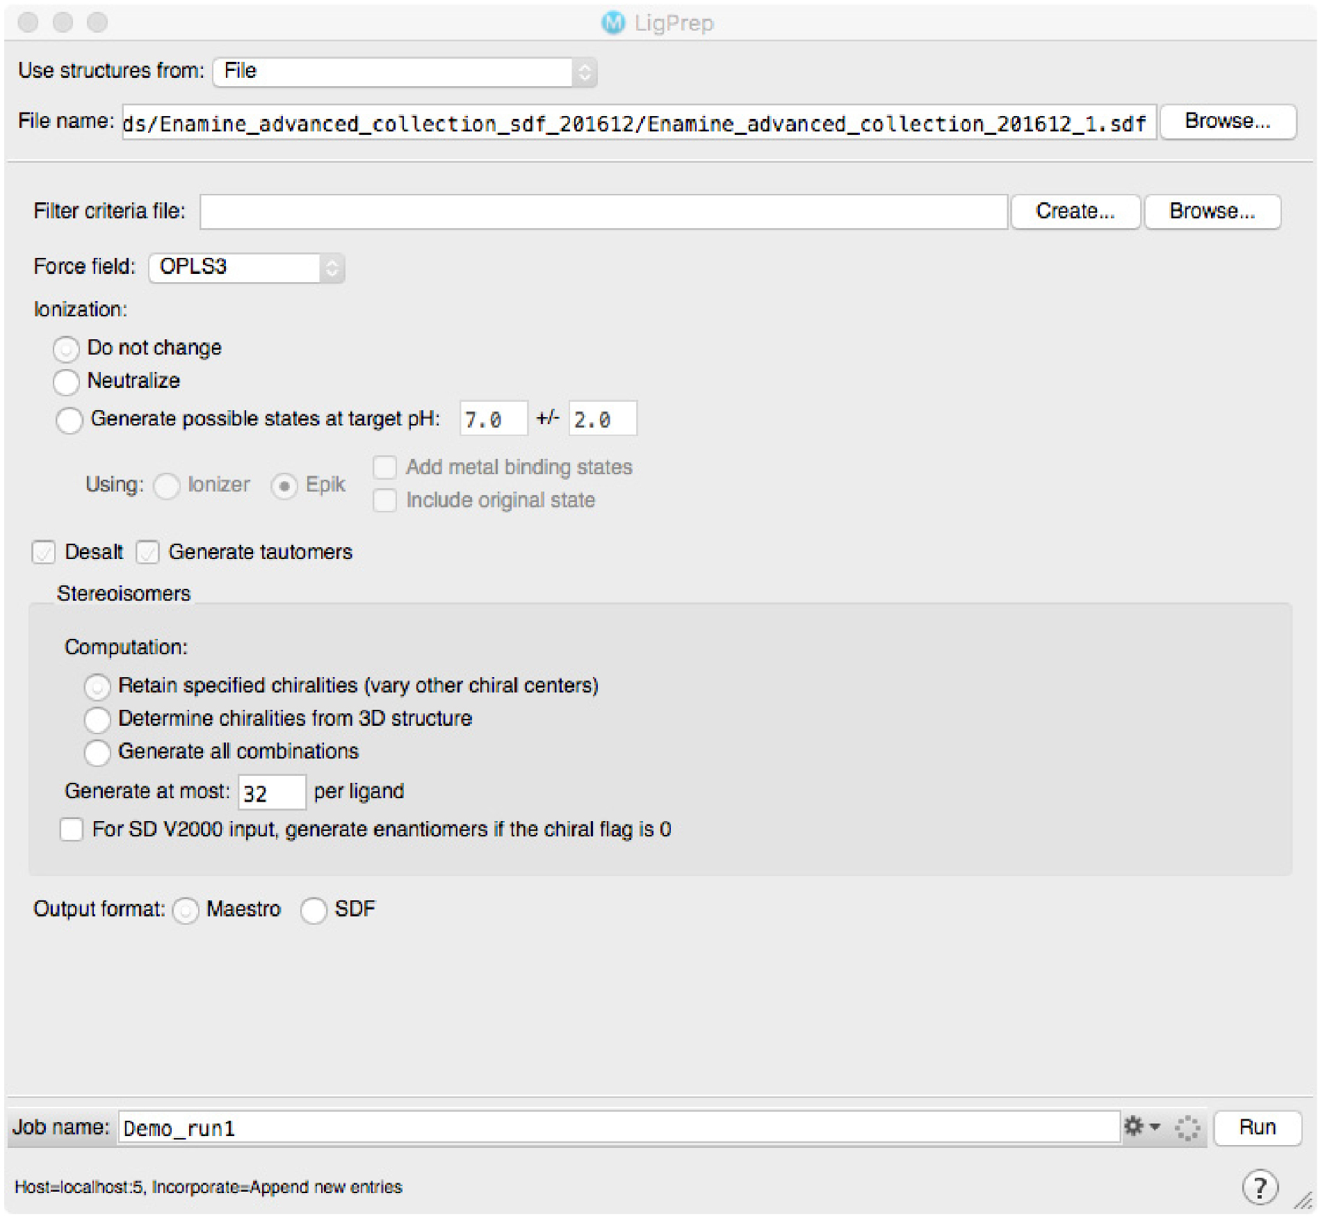The width and height of the screenshot is (1325, 1216).
Task: Select the Do not change ionization option
Action: pos(66,348)
